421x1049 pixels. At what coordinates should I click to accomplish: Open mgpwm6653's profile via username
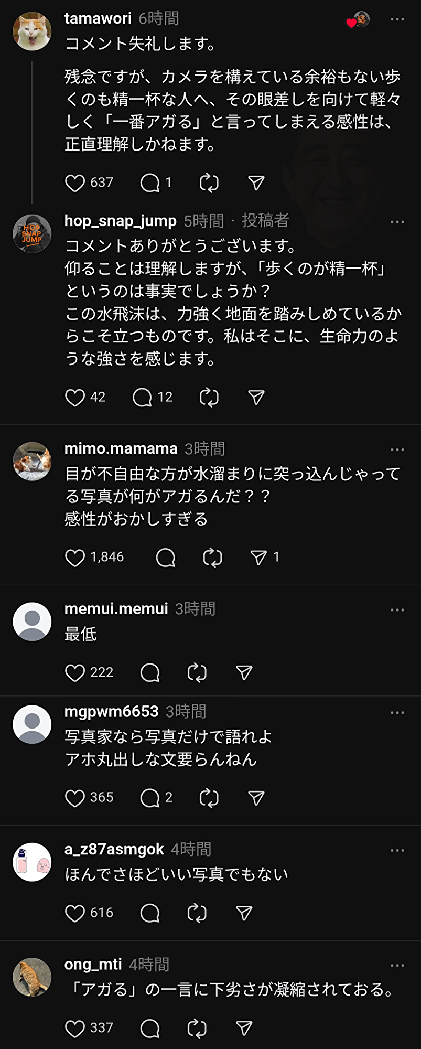pyautogui.click(x=111, y=711)
